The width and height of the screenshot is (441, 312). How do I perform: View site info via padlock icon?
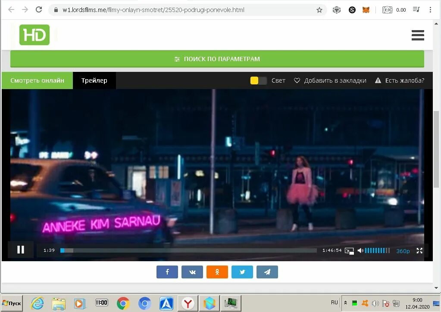point(56,10)
